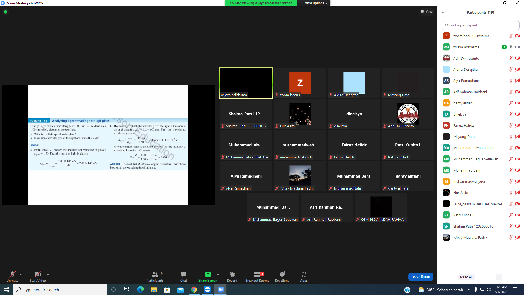Click the shared screen slide content

tap(108, 145)
